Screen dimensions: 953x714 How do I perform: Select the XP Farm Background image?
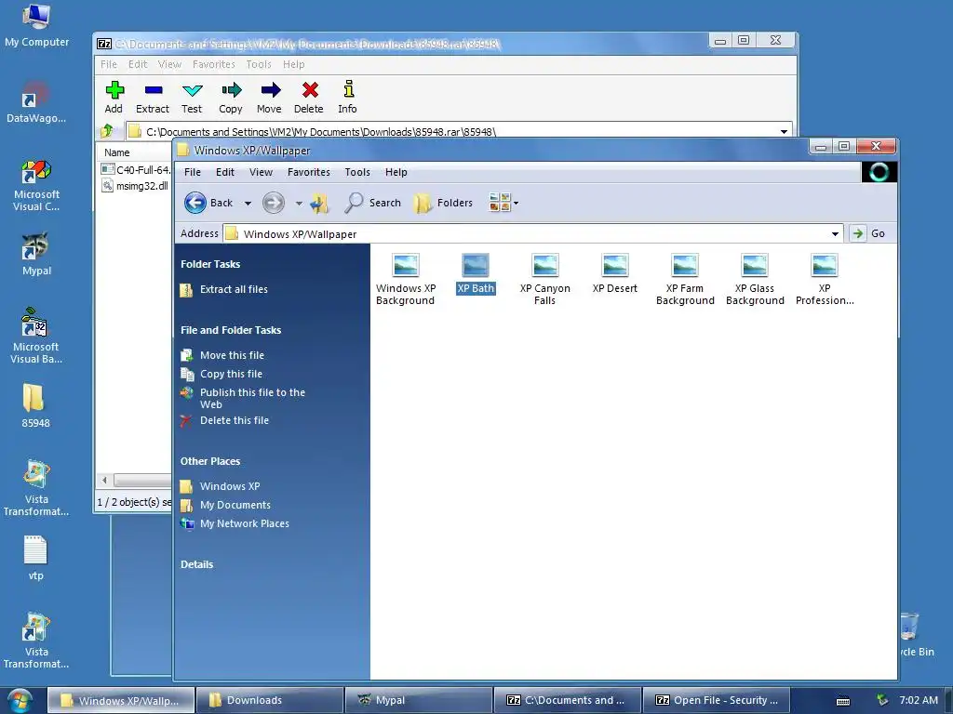tap(685, 279)
